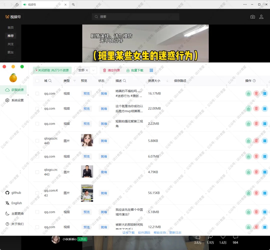Open 帮助支持 footer link
The image size is (270, 250).
click(159, 233)
